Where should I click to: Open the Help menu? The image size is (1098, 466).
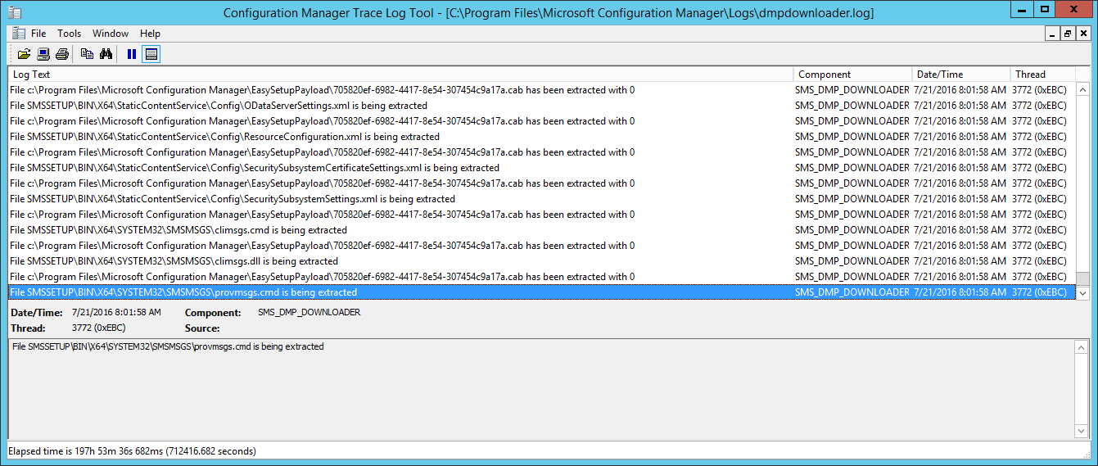pos(150,34)
